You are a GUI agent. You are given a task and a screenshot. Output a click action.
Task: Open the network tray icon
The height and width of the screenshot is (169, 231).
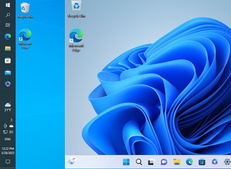pyautogui.click(x=5, y=132)
